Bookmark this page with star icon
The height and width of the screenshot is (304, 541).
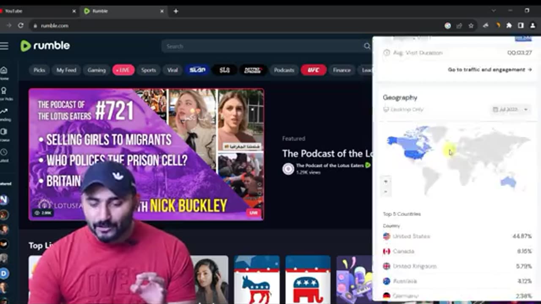(471, 26)
